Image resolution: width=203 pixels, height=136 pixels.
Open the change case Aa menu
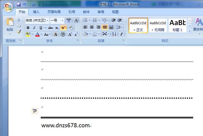click(47, 35)
